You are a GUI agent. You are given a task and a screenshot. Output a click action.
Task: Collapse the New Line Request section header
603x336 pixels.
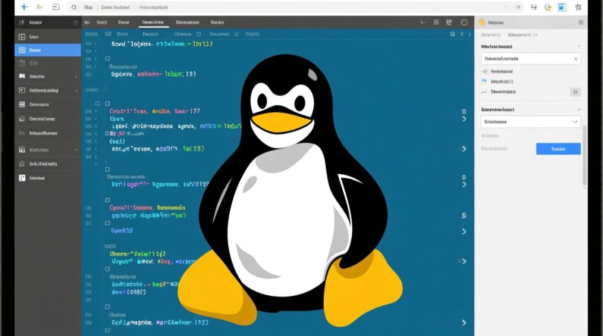pos(579,46)
